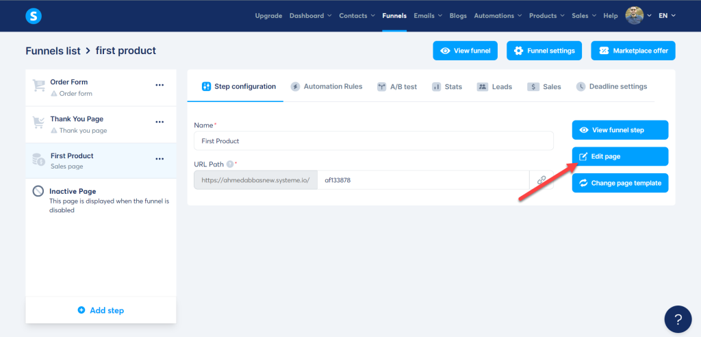Expand the Dashboard dropdown menu
Image resolution: width=701 pixels, height=337 pixels.
(x=310, y=16)
